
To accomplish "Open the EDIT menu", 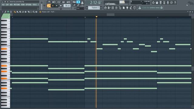I will click(7, 5).
